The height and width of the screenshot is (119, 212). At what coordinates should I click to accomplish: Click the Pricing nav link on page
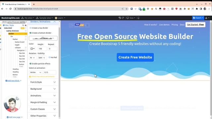pyautogui.click(x=175, y=25)
